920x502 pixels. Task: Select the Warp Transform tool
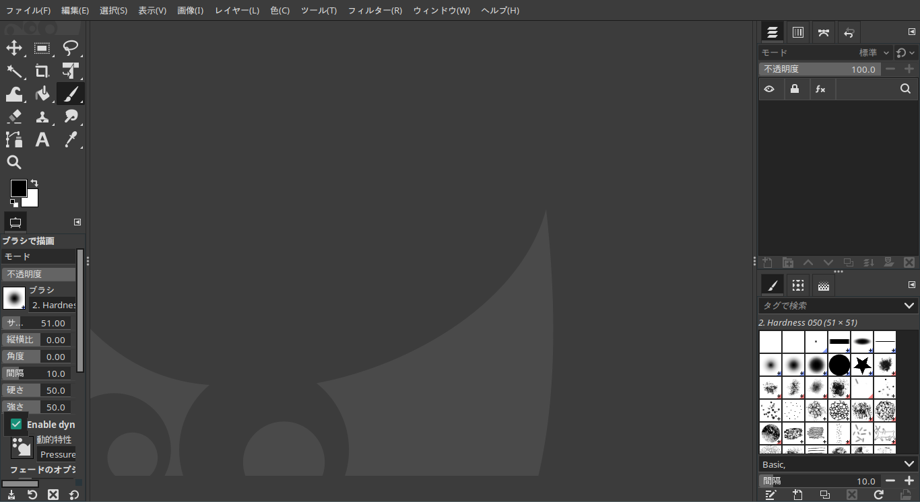coord(14,94)
